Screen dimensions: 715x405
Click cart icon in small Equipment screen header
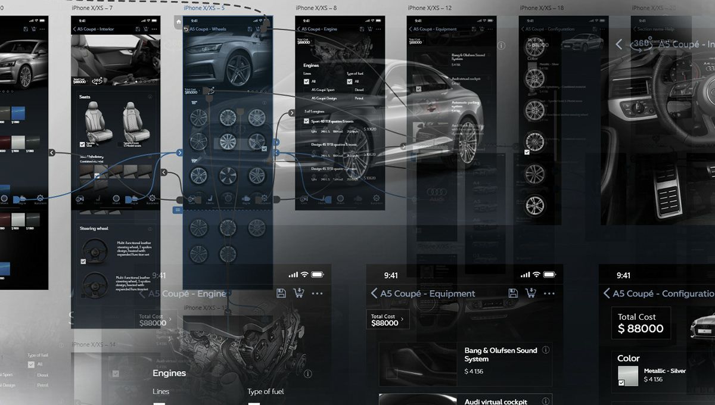(x=482, y=29)
